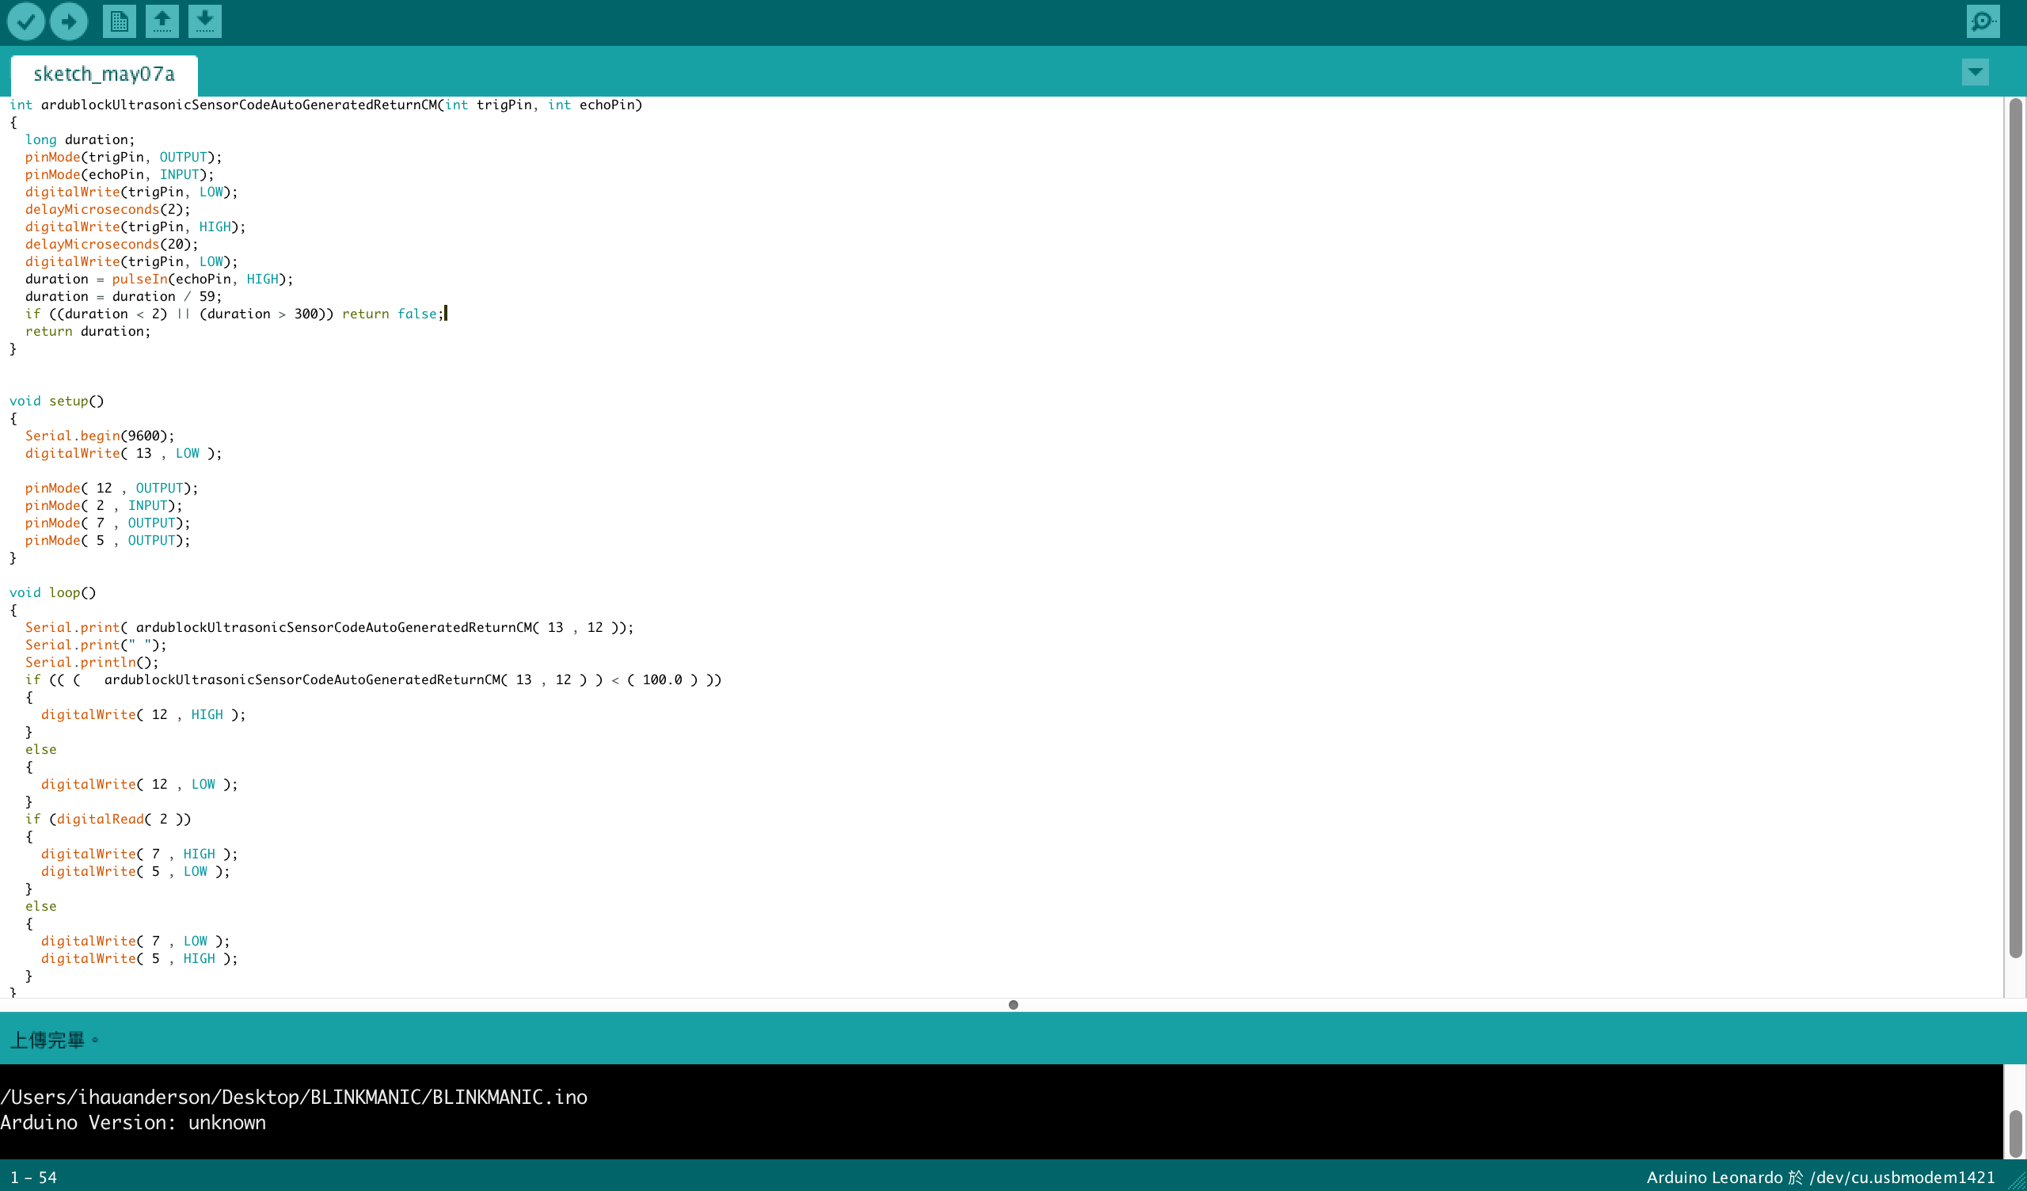This screenshot has width=2027, height=1191.
Task: Click 'duration = duration / 59;' line
Action: click(123, 296)
